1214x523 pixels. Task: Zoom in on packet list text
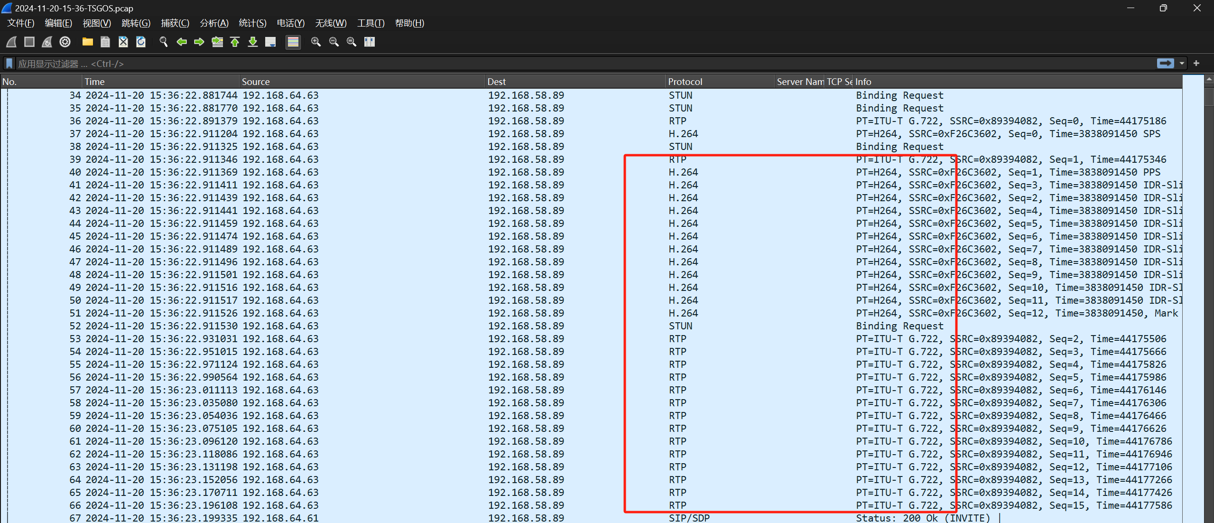coord(316,42)
